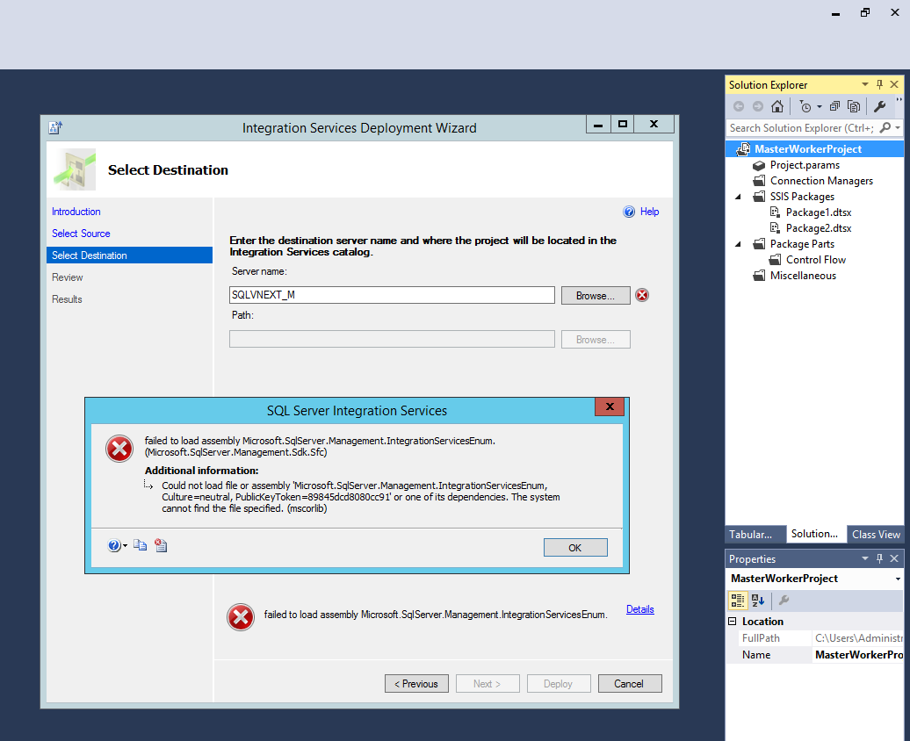Screen dimensions: 910x741
Task: Click the Deployment Wizard title bar icon
Action: pyautogui.click(x=55, y=127)
